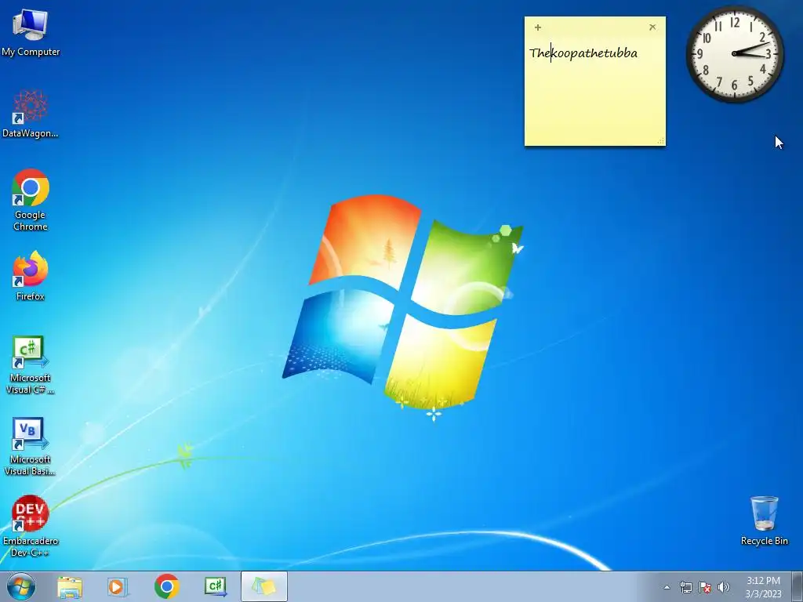Show hidden tray icons arrow
The image size is (803, 602).
tap(667, 587)
